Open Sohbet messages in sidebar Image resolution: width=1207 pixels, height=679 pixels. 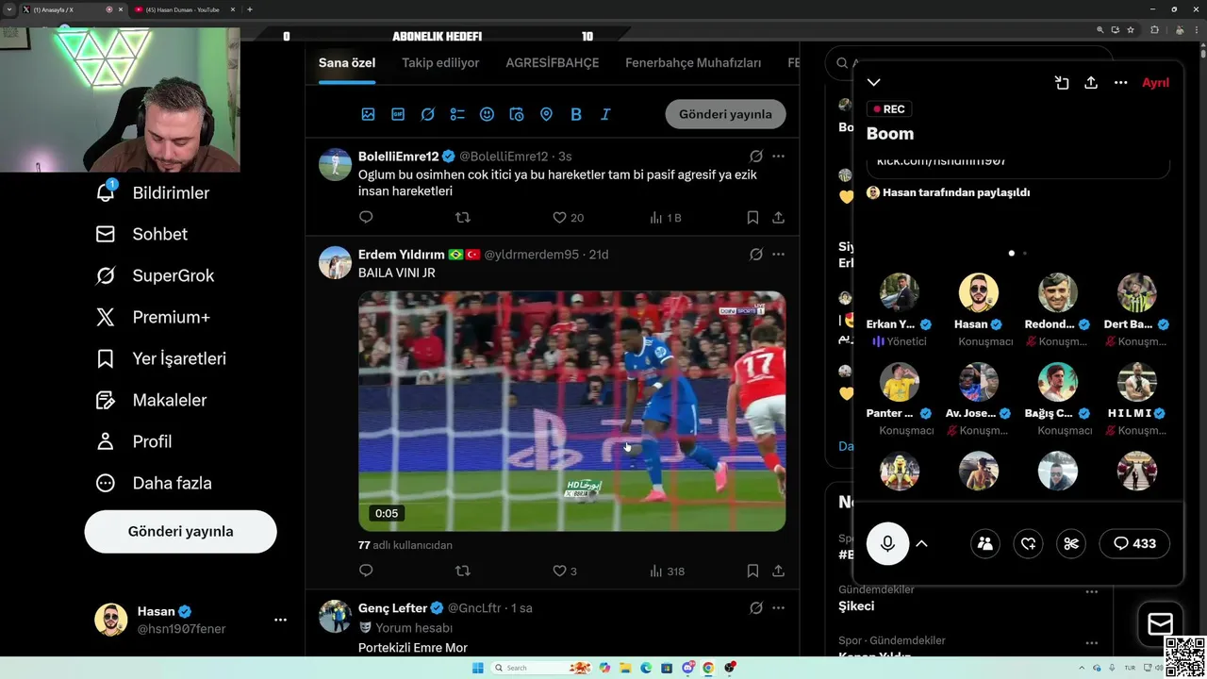tap(141, 234)
